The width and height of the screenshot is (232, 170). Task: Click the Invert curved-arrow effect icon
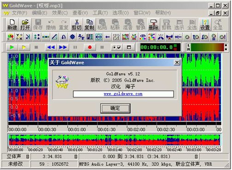point(64,37)
